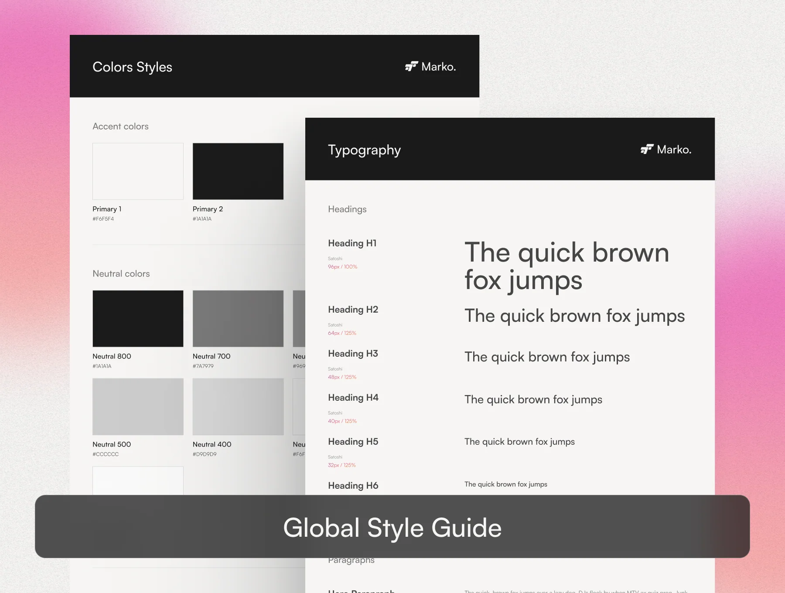The width and height of the screenshot is (785, 593).
Task: Click the 'Neutral 500' label
Action: pos(112,444)
